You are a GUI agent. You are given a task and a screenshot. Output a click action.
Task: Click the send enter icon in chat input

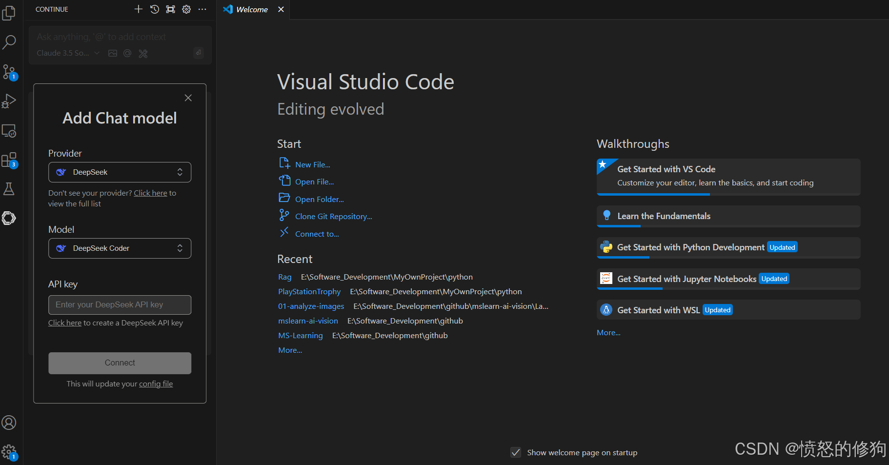pyautogui.click(x=199, y=52)
